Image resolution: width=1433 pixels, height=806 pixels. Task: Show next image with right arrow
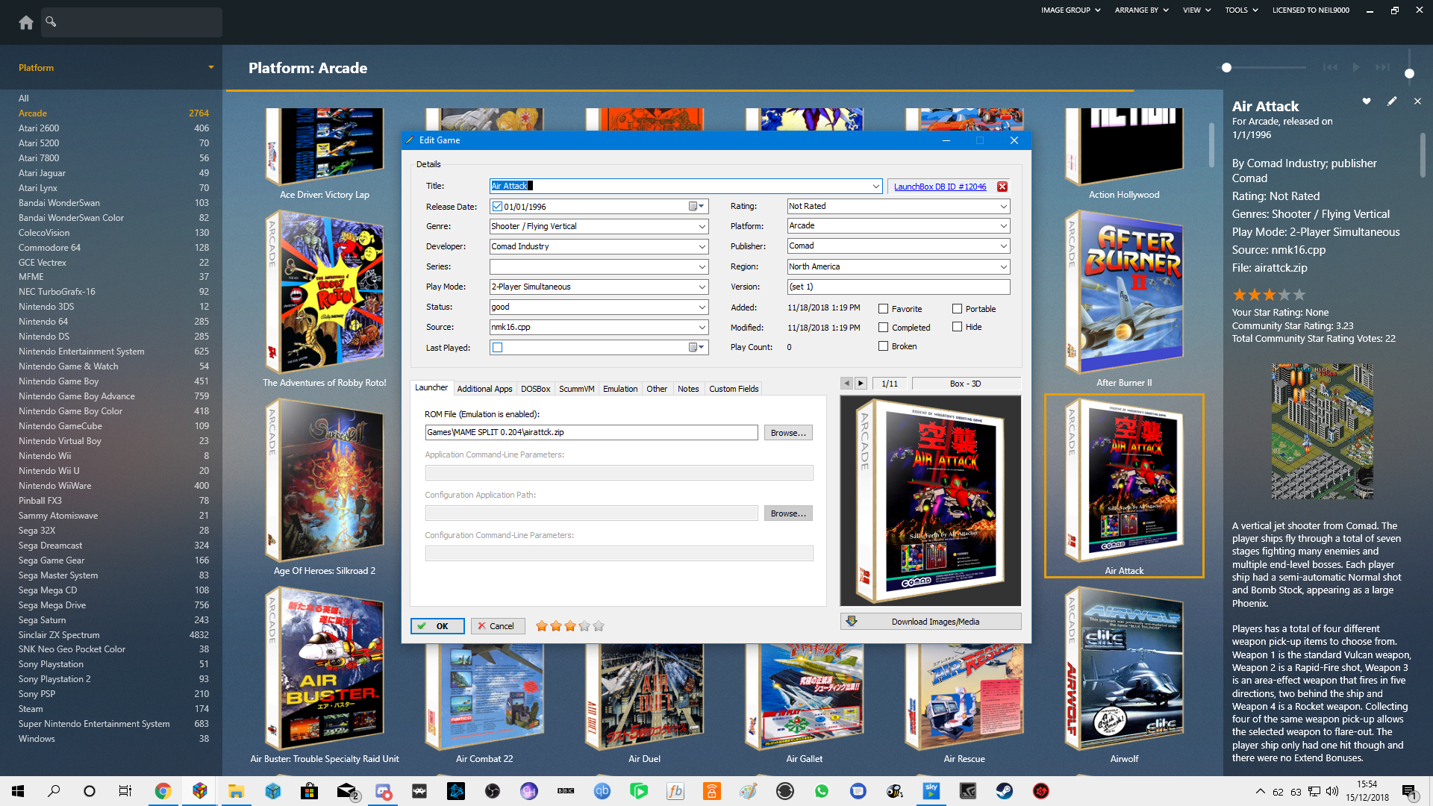pyautogui.click(x=861, y=384)
